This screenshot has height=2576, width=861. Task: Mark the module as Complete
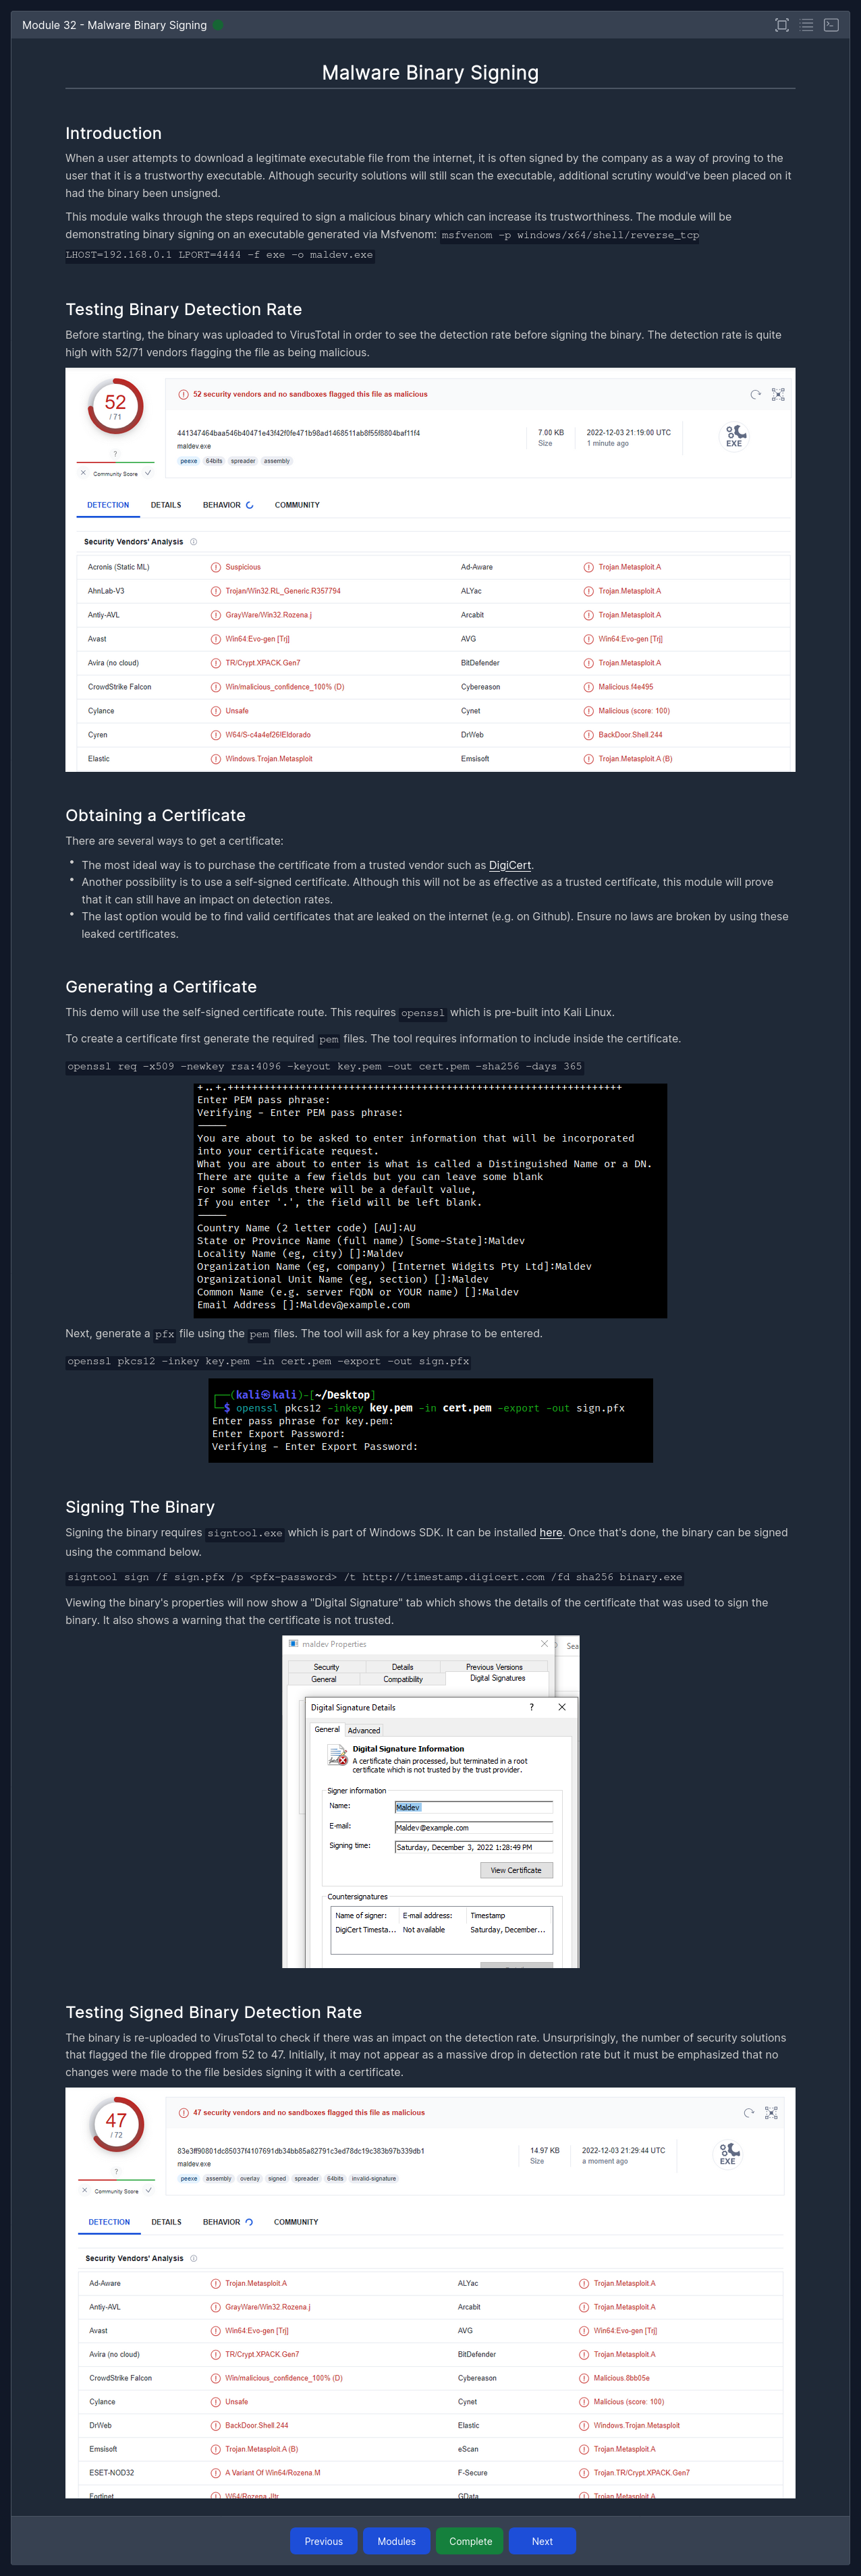(470, 2541)
